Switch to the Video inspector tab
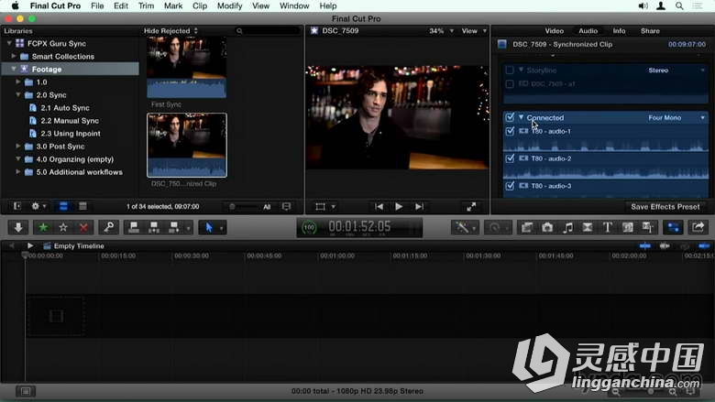Viewport: 715px width, 402px height. [x=554, y=30]
